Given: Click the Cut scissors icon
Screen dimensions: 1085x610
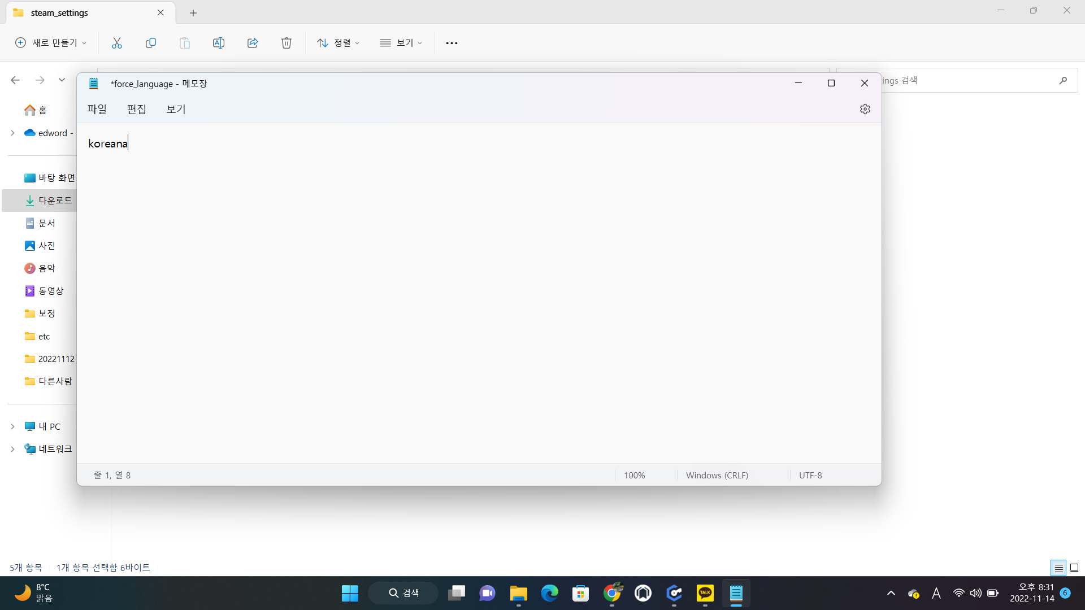Looking at the screenshot, I should point(117,43).
